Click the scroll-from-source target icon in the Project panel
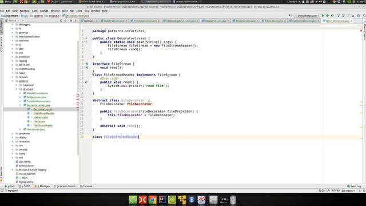Screen dimensions: 366x206 click(61, 21)
